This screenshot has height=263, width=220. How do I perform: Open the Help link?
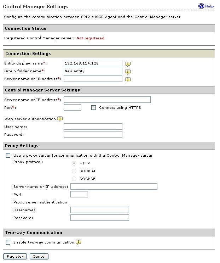(209, 6)
